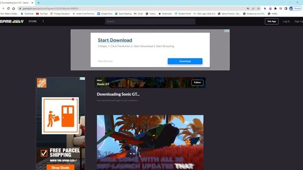The height and width of the screenshot is (170, 303).
Task: Open the Gmail bookmark
Action: coord(139,14)
